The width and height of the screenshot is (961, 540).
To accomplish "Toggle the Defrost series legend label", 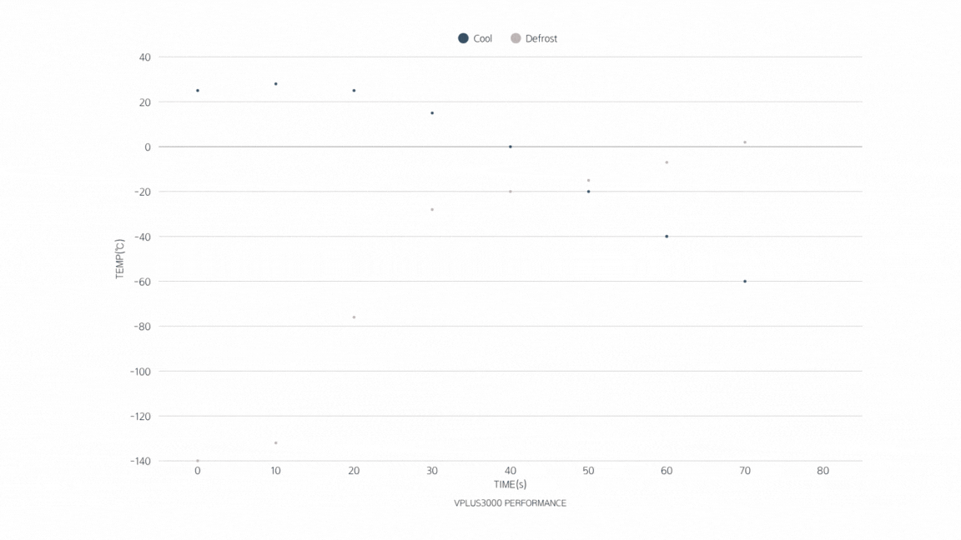I will click(x=541, y=39).
